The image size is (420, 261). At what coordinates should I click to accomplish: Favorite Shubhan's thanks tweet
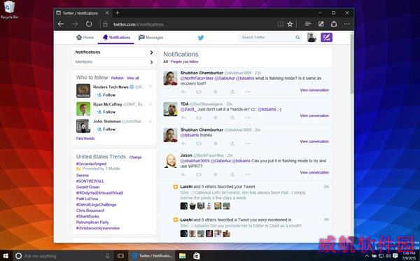pyautogui.click(x=215, y=143)
